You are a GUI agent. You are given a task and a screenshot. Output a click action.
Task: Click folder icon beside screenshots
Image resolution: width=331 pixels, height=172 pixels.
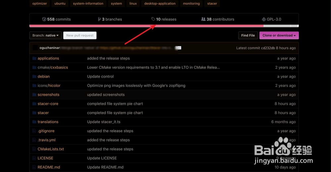pyautogui.click(x=34, y=95)
